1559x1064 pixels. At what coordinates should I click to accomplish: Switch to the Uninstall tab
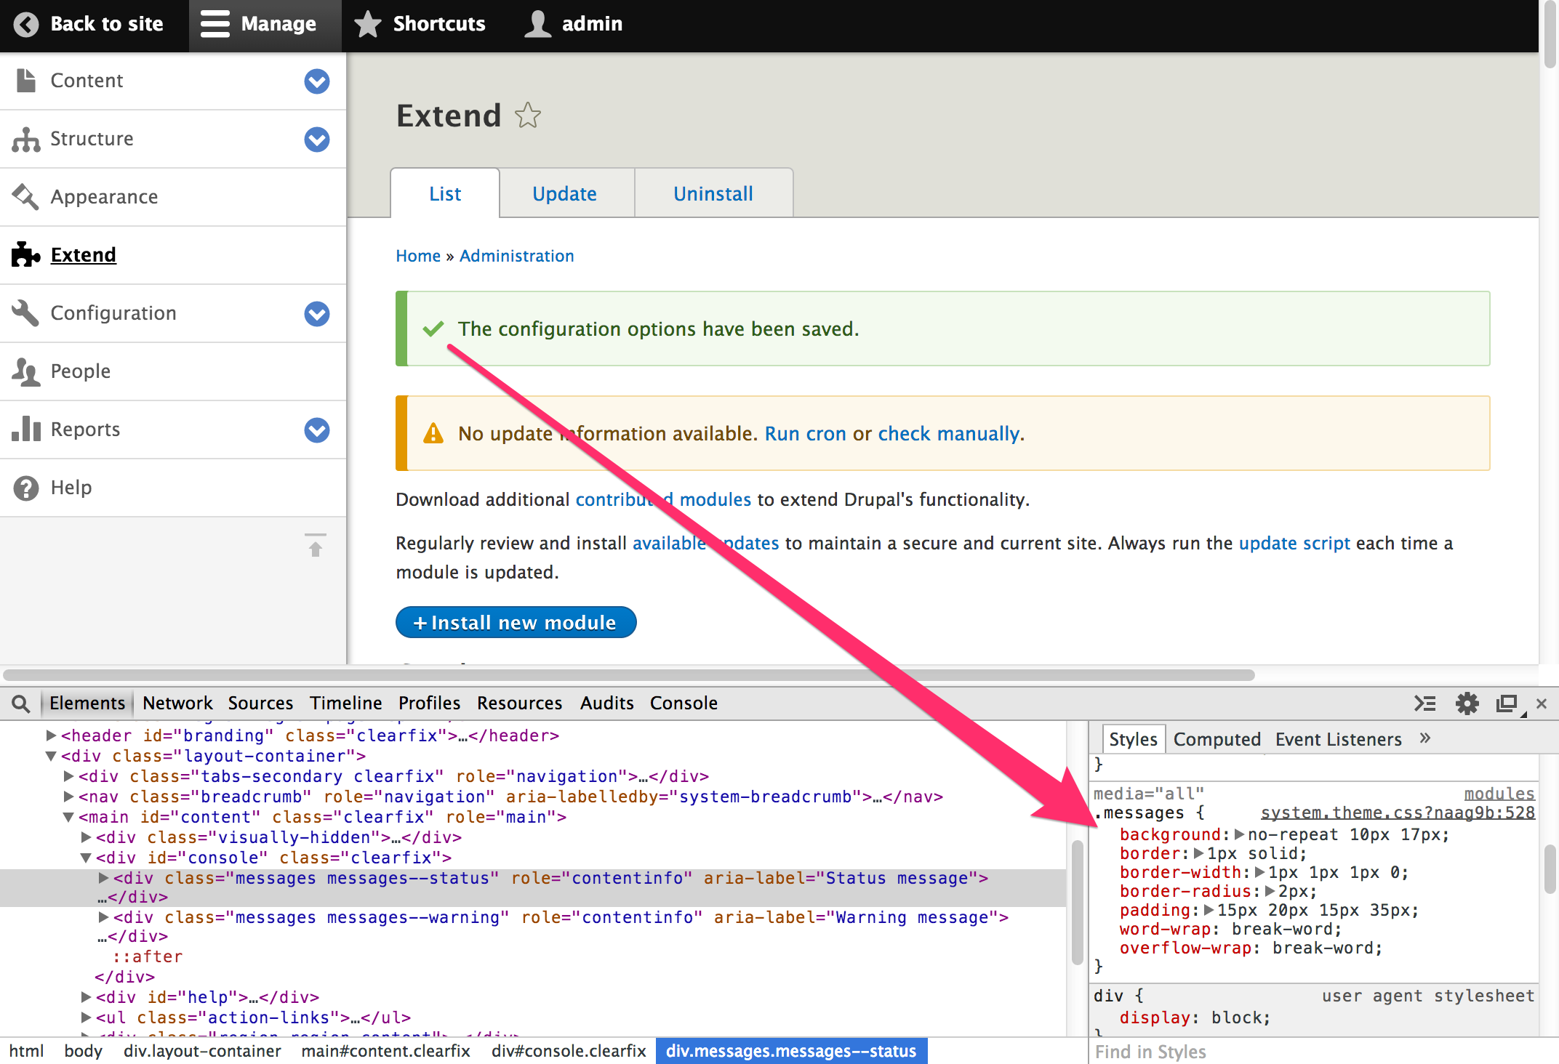pyautogui.click(x=713, y=194)
